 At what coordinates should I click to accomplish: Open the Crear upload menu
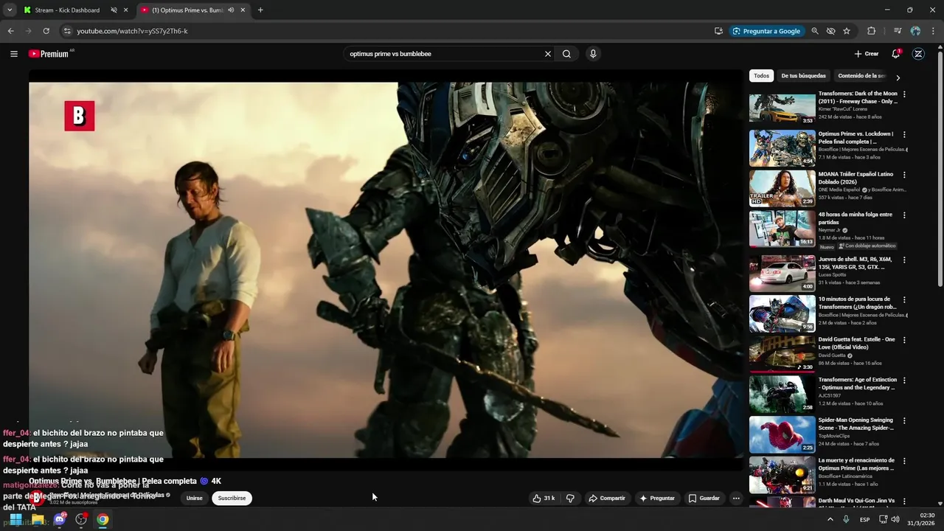pyautogui.click(x=867, y=54)
